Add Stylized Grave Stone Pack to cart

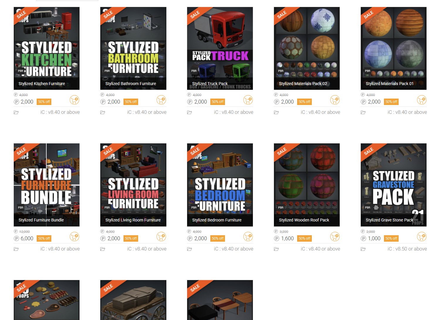[x=422, y=237]
